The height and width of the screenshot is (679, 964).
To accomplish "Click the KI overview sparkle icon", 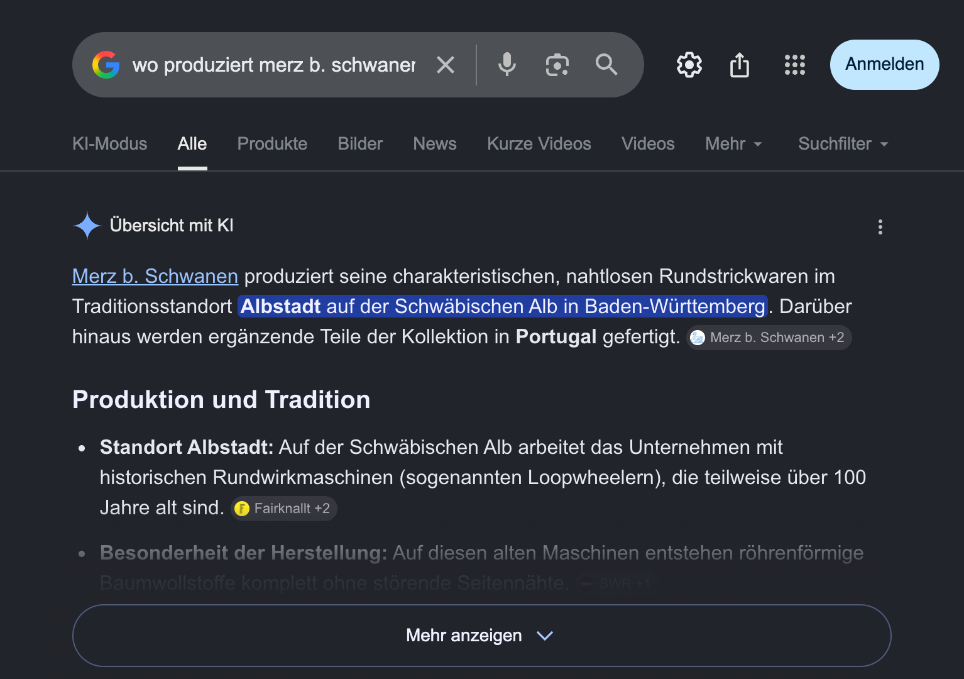I will [87, 226].
